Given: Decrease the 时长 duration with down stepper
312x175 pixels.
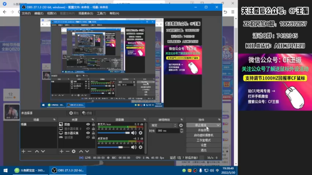Looking at the screenshot, I should point(181,132).
